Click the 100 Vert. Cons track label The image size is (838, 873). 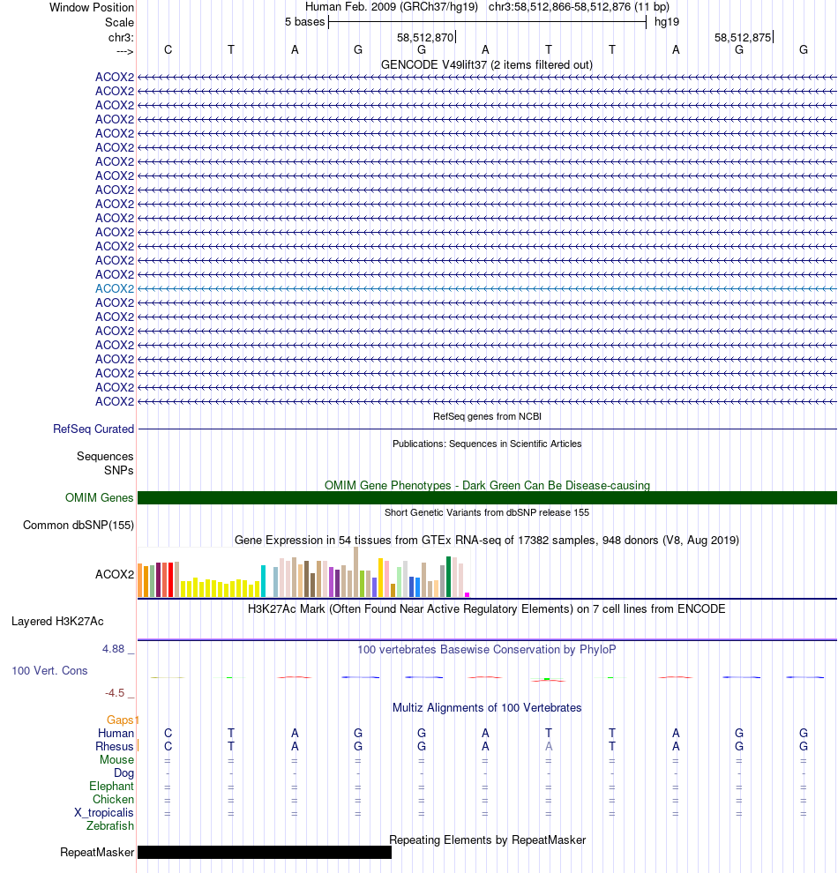49,670
